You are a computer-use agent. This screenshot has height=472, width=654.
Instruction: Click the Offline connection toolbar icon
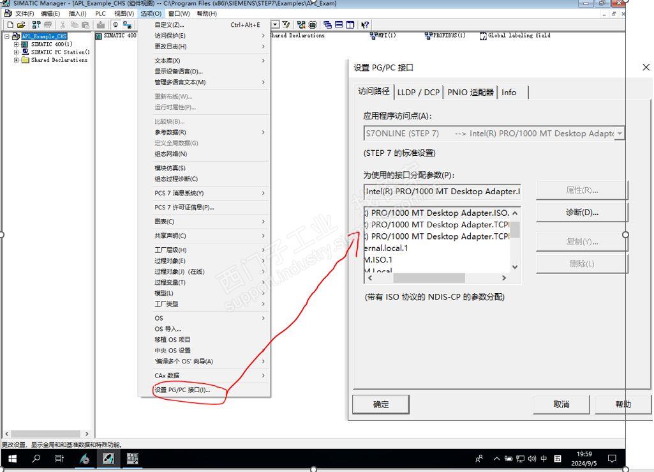click(127, 25)
